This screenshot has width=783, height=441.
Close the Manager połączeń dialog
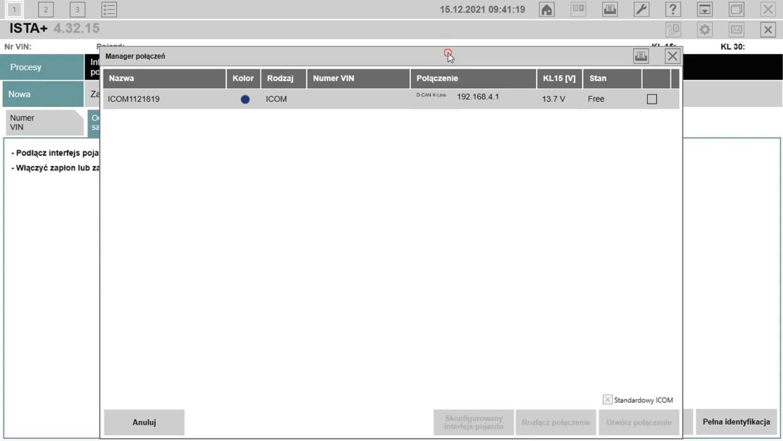pos(672,56)
